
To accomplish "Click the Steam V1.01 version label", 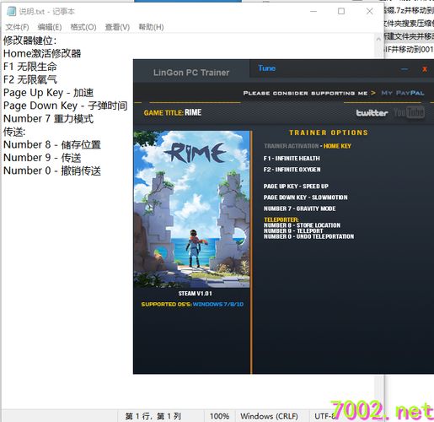I will tap(196, 294).
